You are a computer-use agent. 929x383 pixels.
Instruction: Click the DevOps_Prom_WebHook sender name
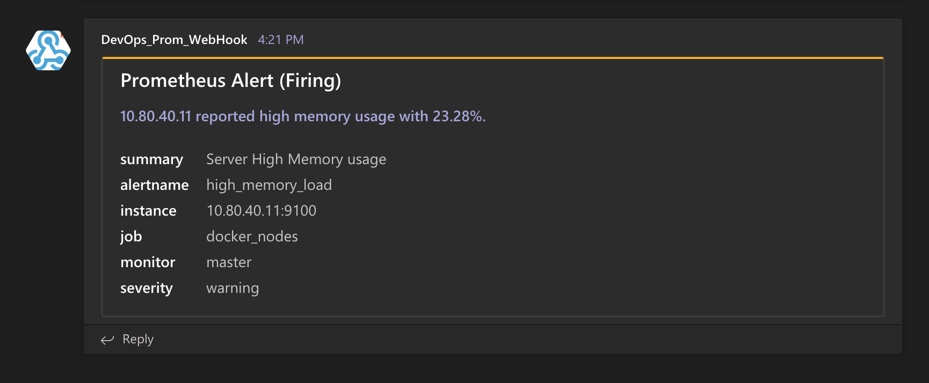[174, 40]
